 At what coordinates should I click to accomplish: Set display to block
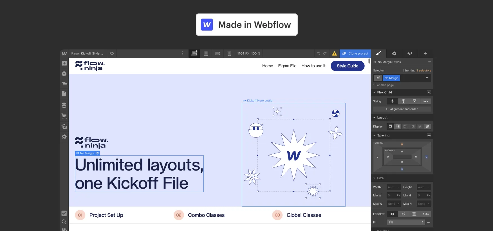coord(390,126)
